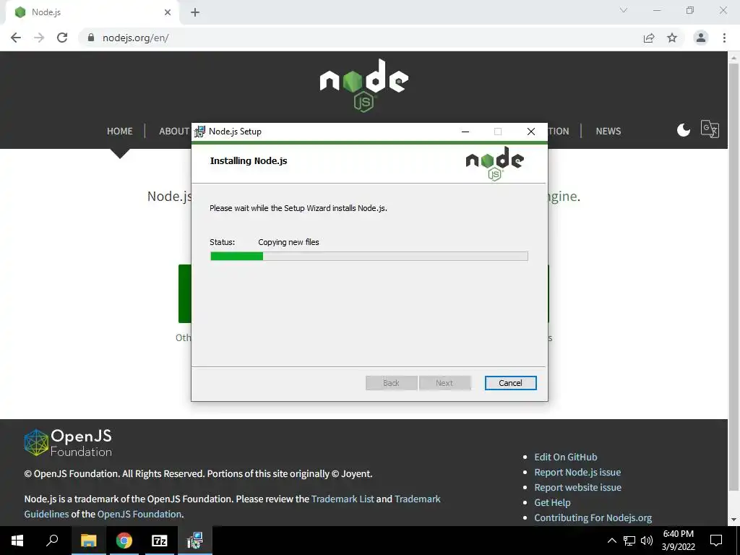Screen dimensions: 740x555
Task: Toggle dark mode with the moon icon
Action: tap(684, 130)
